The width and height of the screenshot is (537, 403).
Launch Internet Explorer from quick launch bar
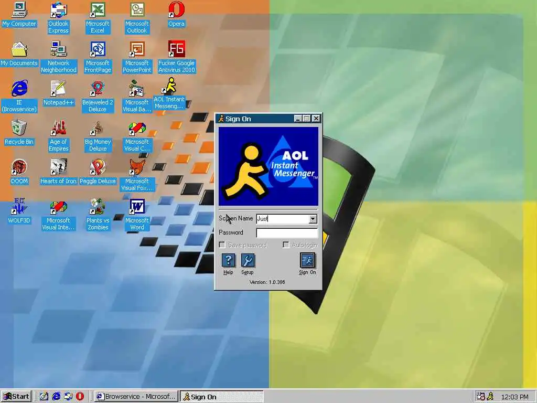(x=56, y=397)
